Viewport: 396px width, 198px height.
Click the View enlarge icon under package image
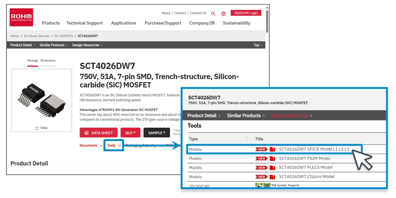(41, 128)
